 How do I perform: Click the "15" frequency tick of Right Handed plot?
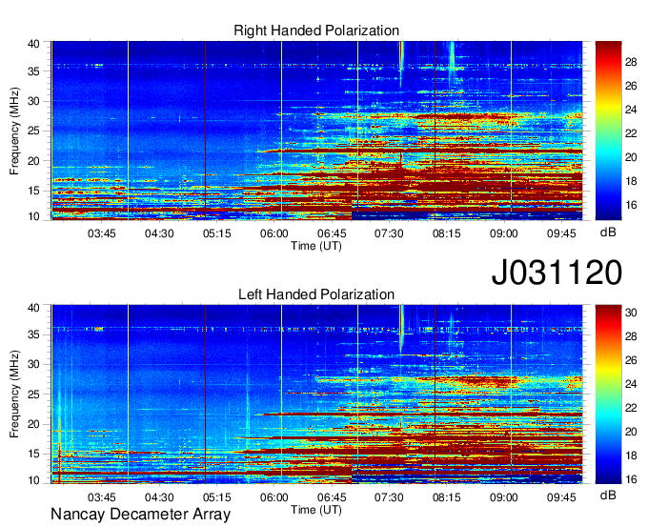coord(33,191)
